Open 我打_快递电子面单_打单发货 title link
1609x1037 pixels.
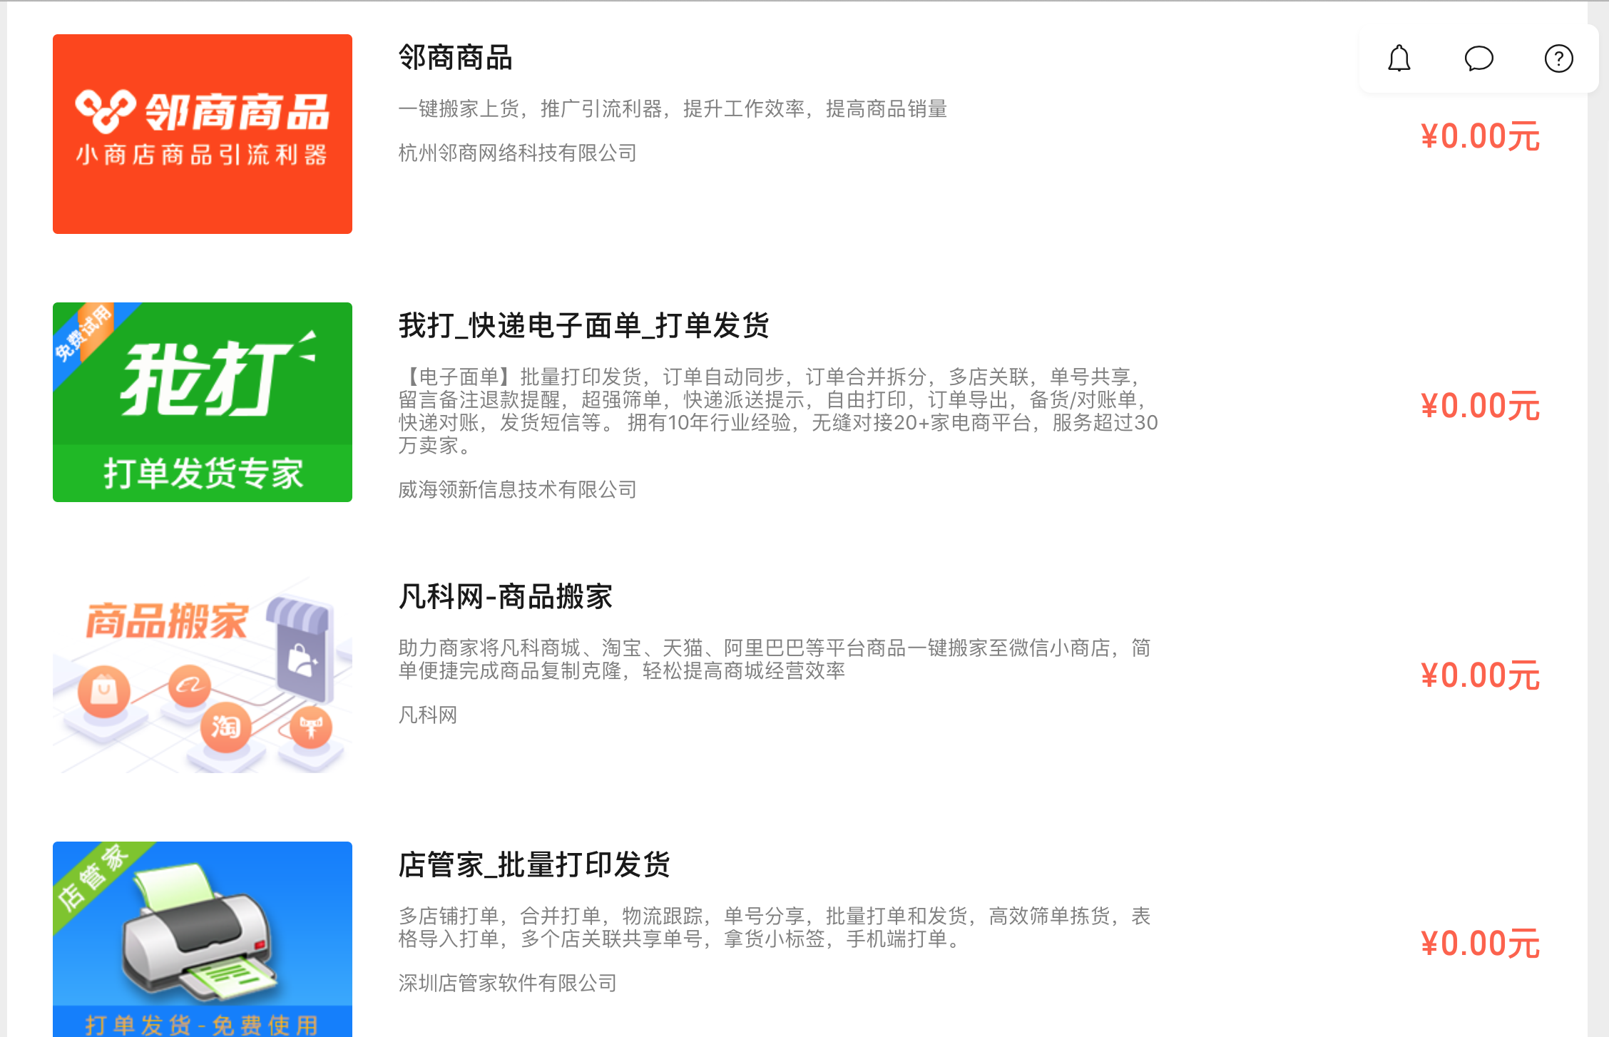tap(583, 326)
